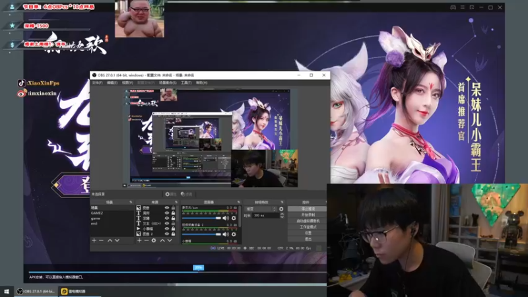
Task: Click the emulator loading progress bar
Action: tap(178, 272)
